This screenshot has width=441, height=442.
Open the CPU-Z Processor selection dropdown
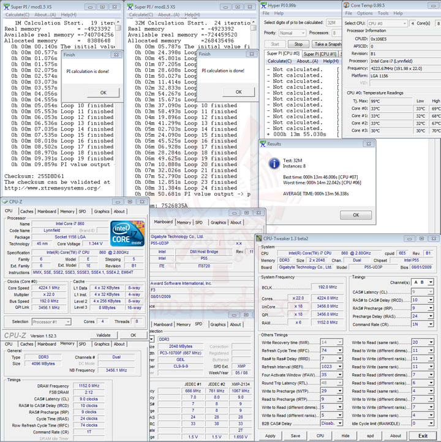pos(51,322)
